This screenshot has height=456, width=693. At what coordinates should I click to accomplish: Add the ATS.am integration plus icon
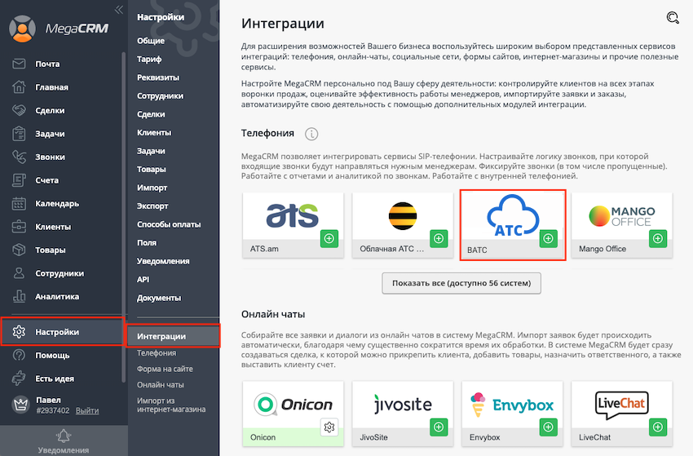pyautogui.click(x=329, y=238)
